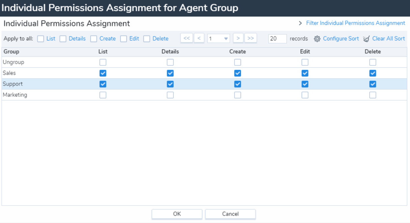This screenshot has height=223, width=410.
Task: Click the Configure Sort gear icon
Action: 317,39
